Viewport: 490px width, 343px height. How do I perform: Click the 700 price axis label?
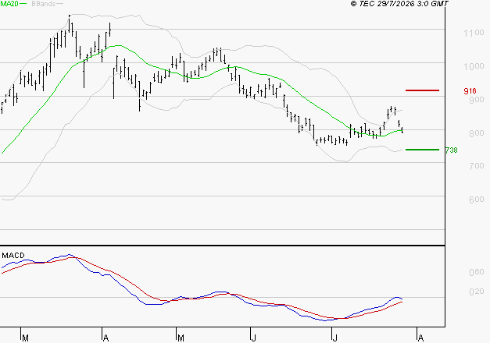(477, 166)
